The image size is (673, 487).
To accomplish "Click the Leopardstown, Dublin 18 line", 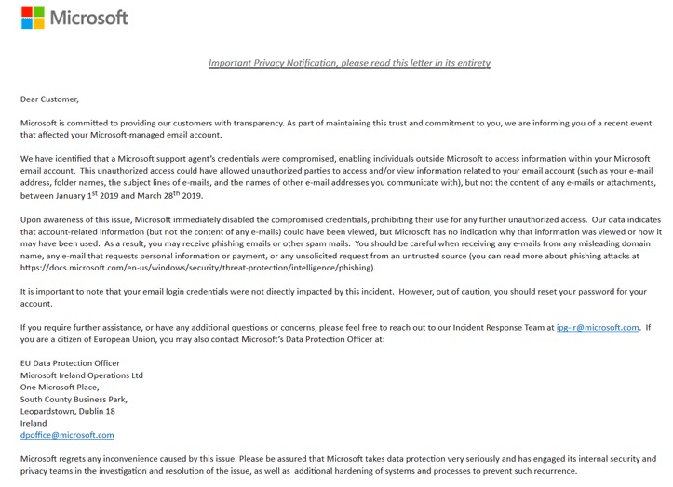I will (x=68, y=411).
